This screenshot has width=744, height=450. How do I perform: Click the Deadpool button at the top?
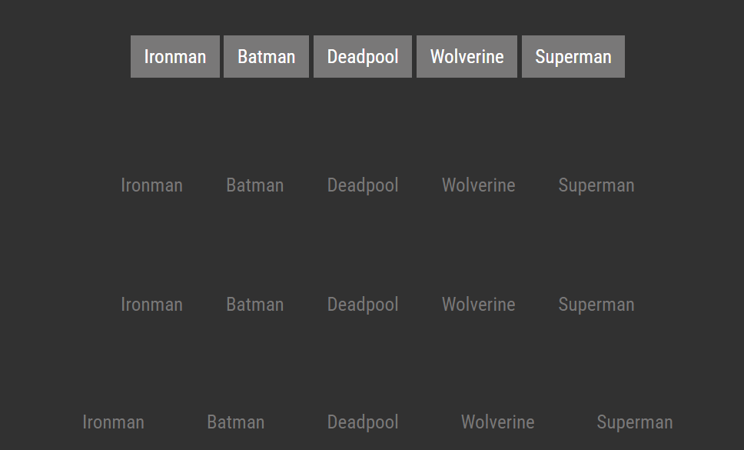pyautogui.click(x=362, y=56)
